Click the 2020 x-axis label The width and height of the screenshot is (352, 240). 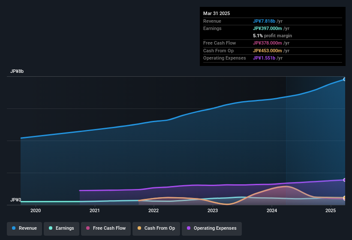pyautogui.click(x=36, y=210)
